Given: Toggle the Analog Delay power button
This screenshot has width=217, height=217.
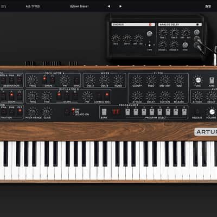Looking at the screenshot, I should [x=197, y=24].
